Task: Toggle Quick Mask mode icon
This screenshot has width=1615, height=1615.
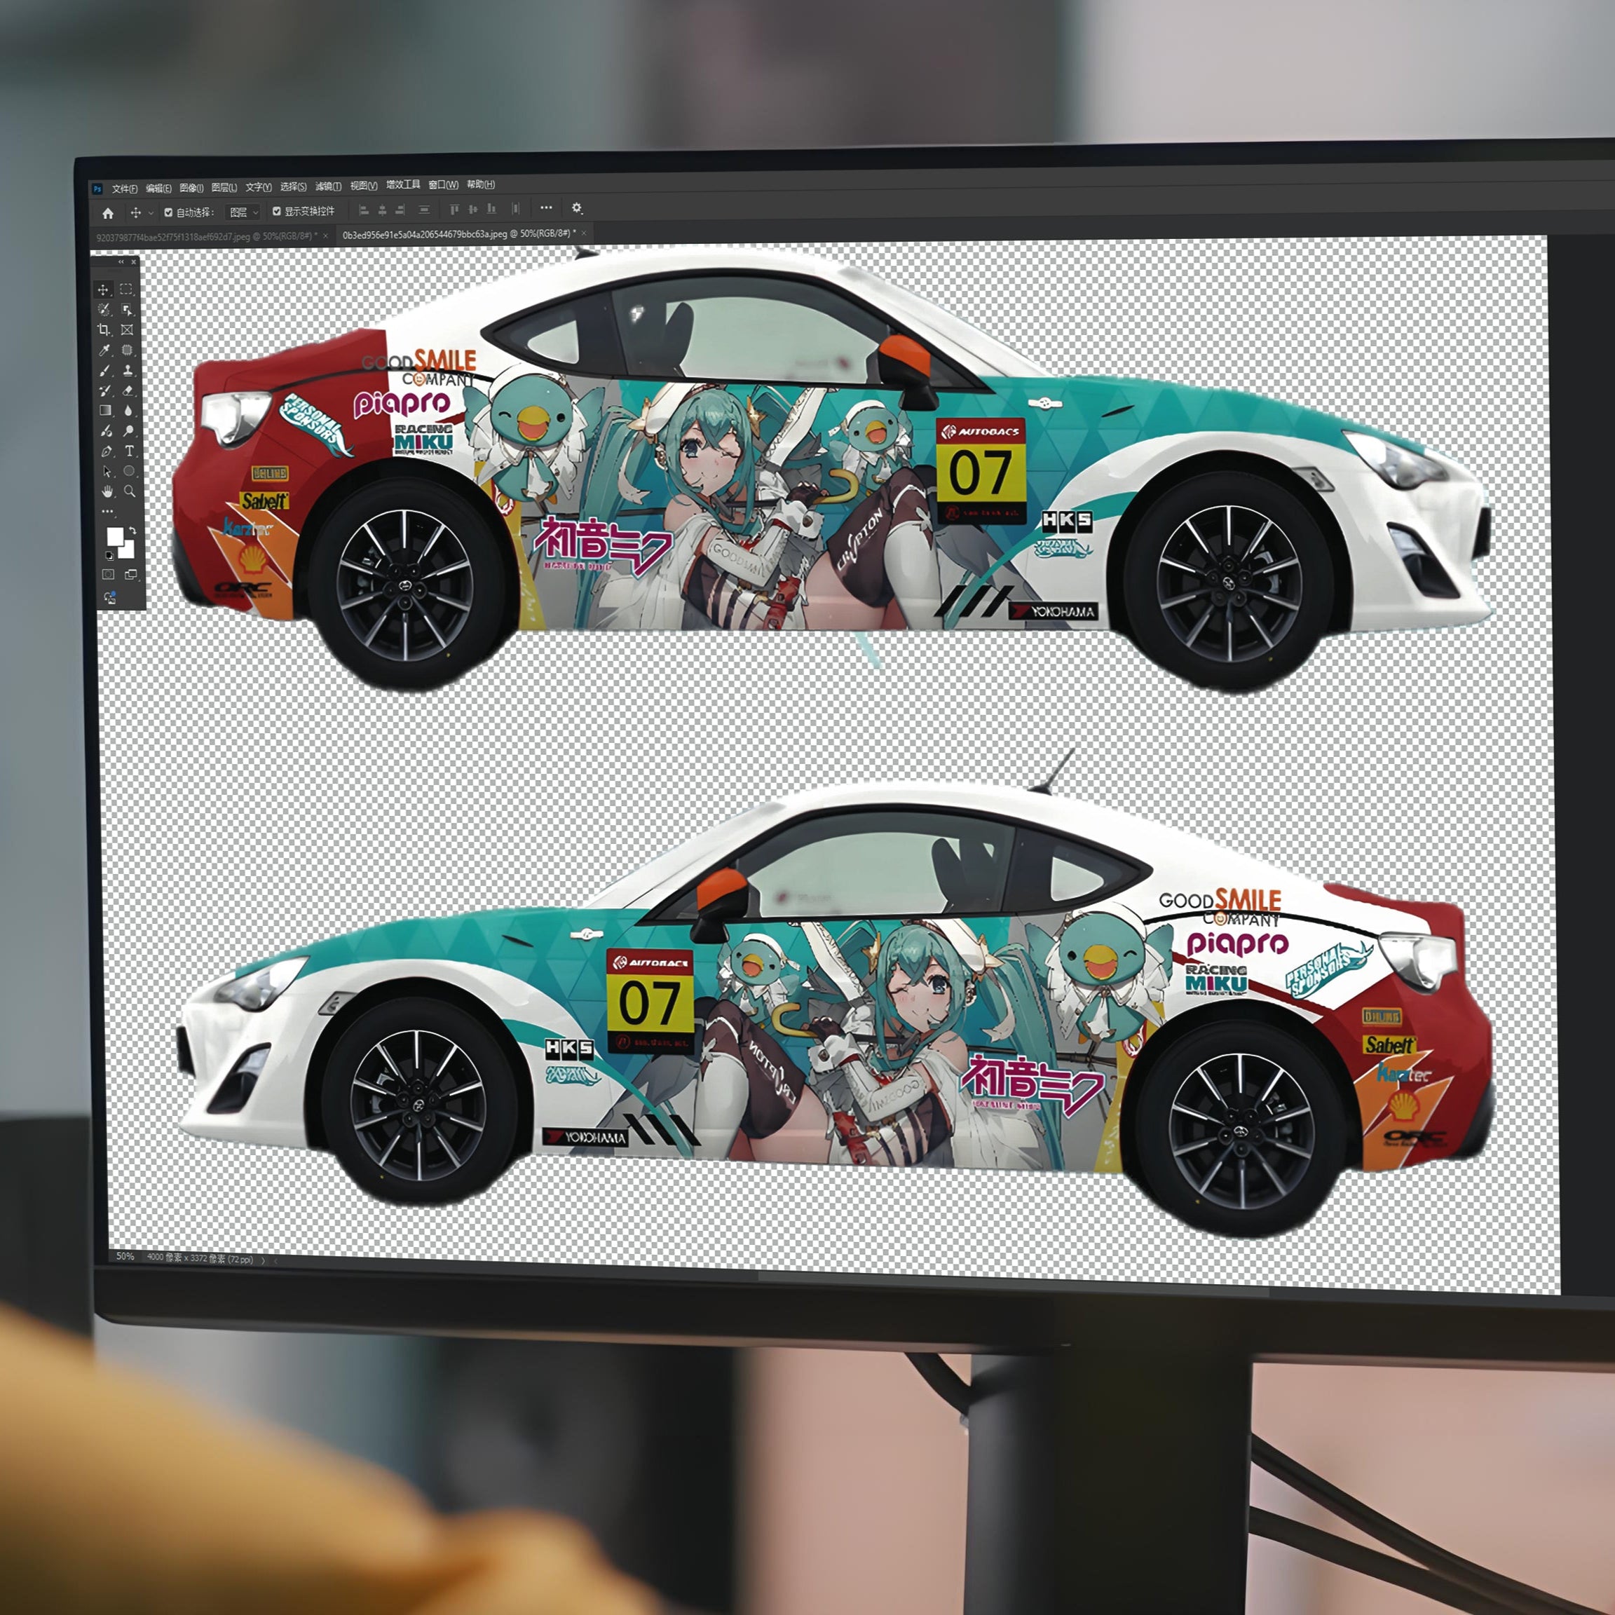Action: point(109,575)
